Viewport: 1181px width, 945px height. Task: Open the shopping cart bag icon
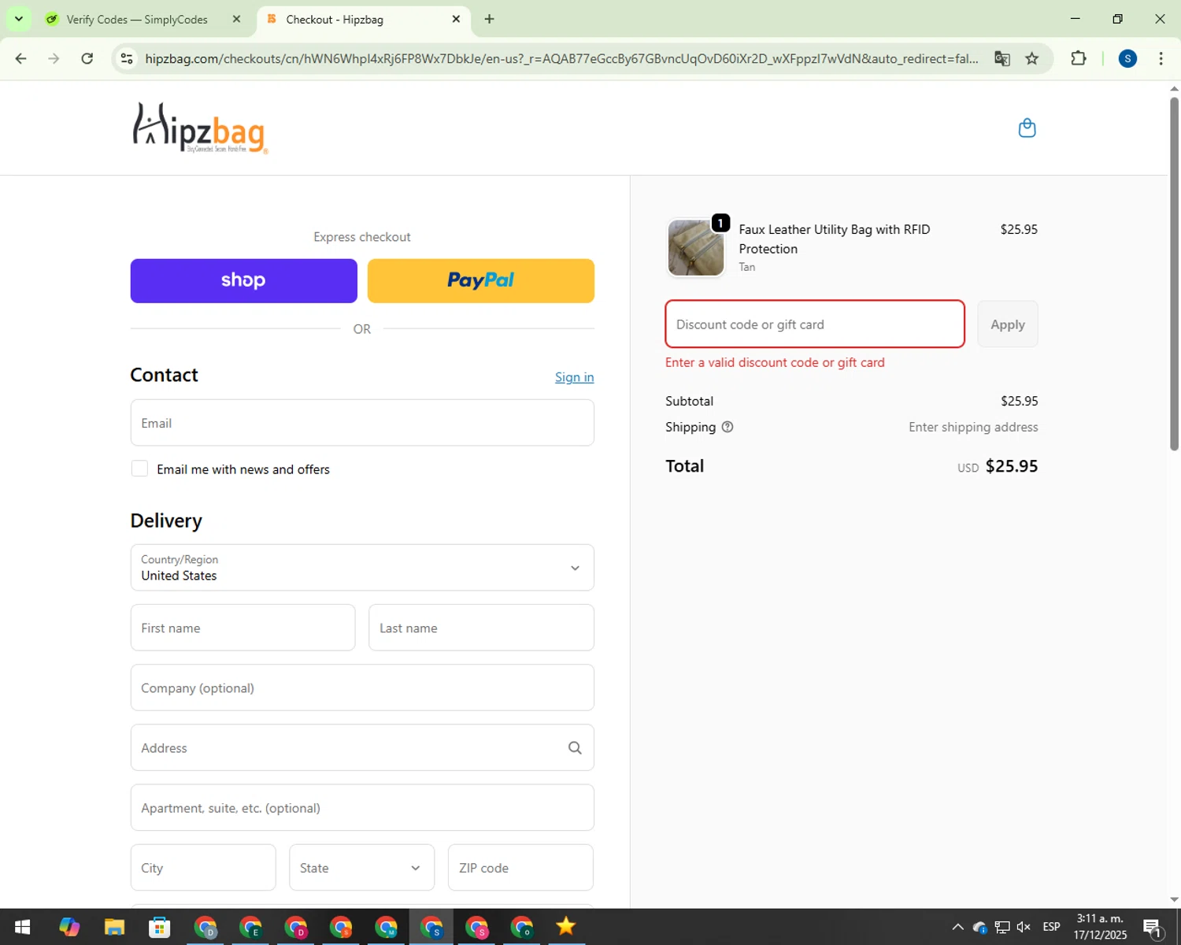(x=1027, y=128)
